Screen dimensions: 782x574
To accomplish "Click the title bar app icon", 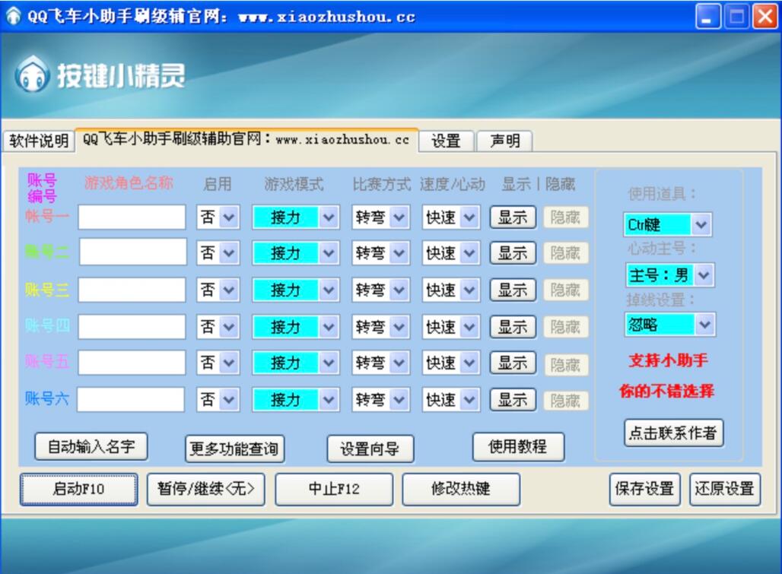I will coord(13,16).
